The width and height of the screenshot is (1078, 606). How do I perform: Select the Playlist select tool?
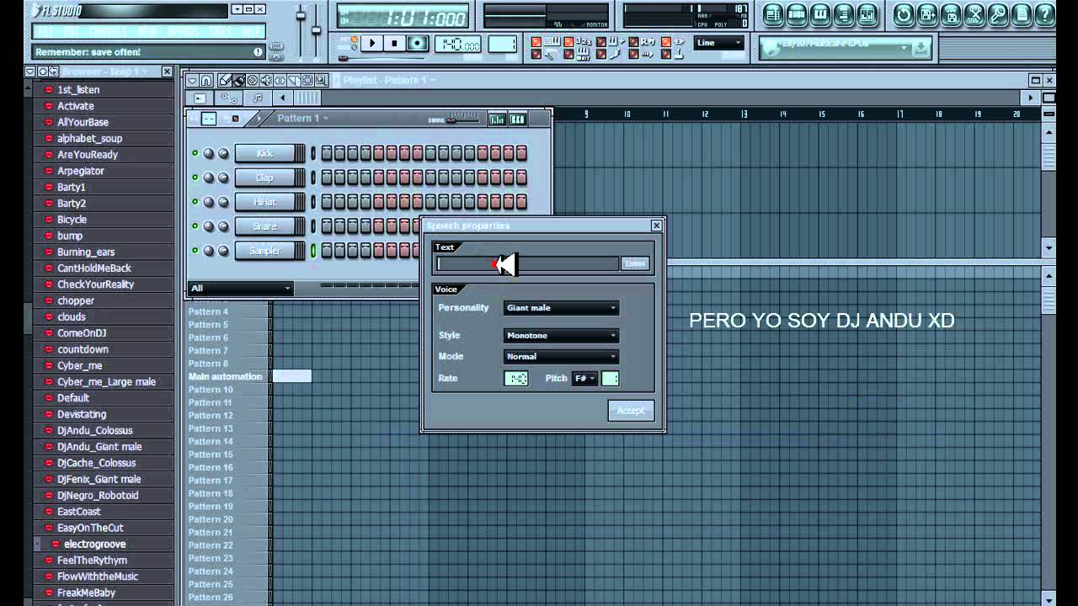coord(307,80)
